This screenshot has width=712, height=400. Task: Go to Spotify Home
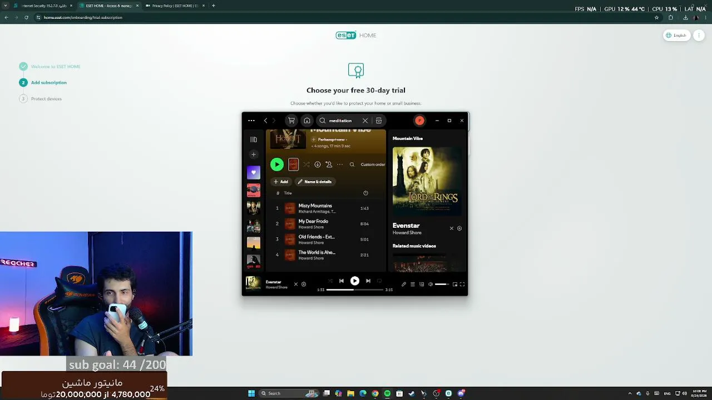[x=307, y=121]
